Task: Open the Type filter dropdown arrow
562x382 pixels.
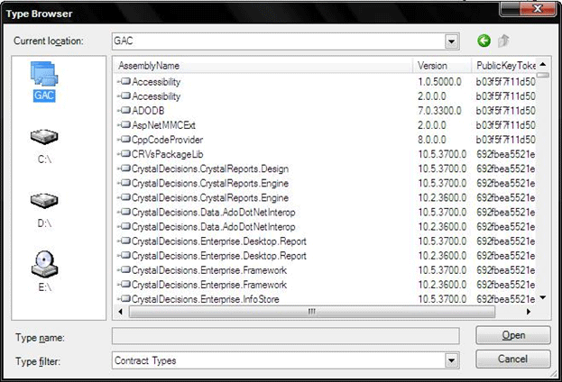Action: 452,360
